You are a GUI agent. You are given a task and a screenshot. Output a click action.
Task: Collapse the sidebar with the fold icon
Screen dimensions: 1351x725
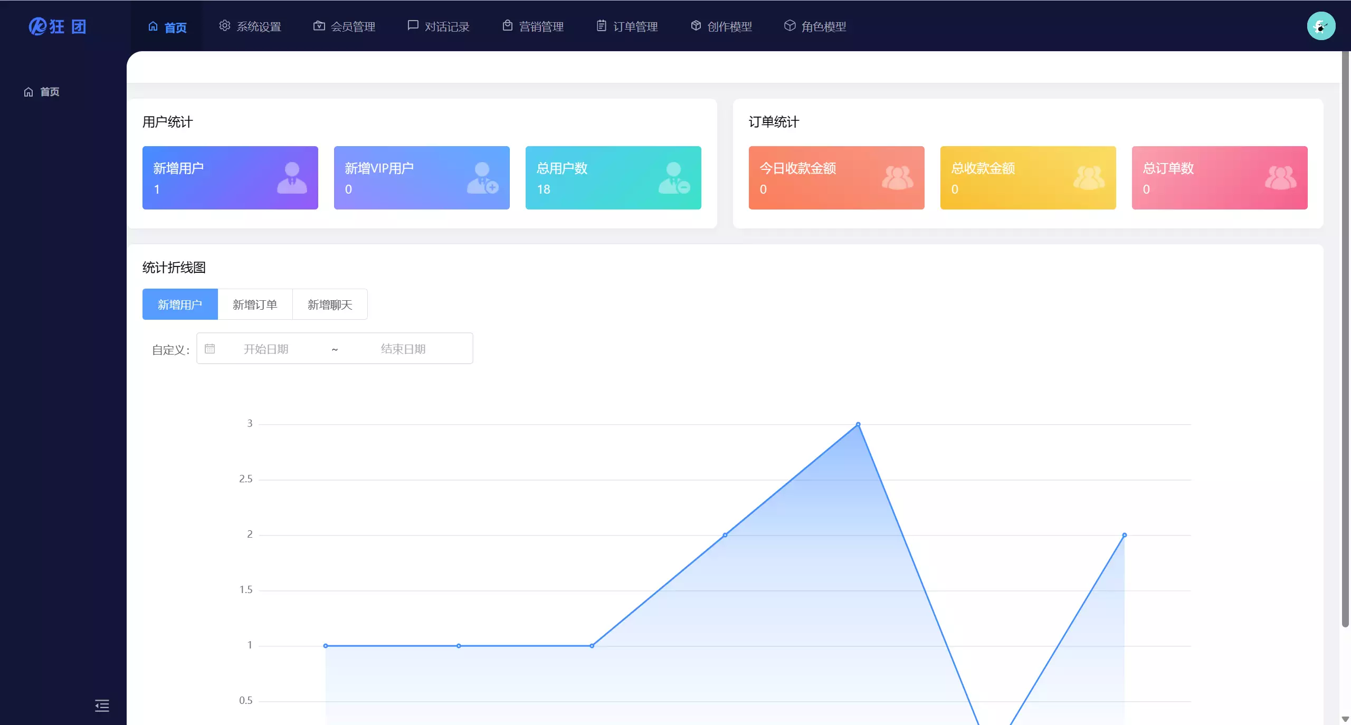pyautogui.click(x=102, y=705)
